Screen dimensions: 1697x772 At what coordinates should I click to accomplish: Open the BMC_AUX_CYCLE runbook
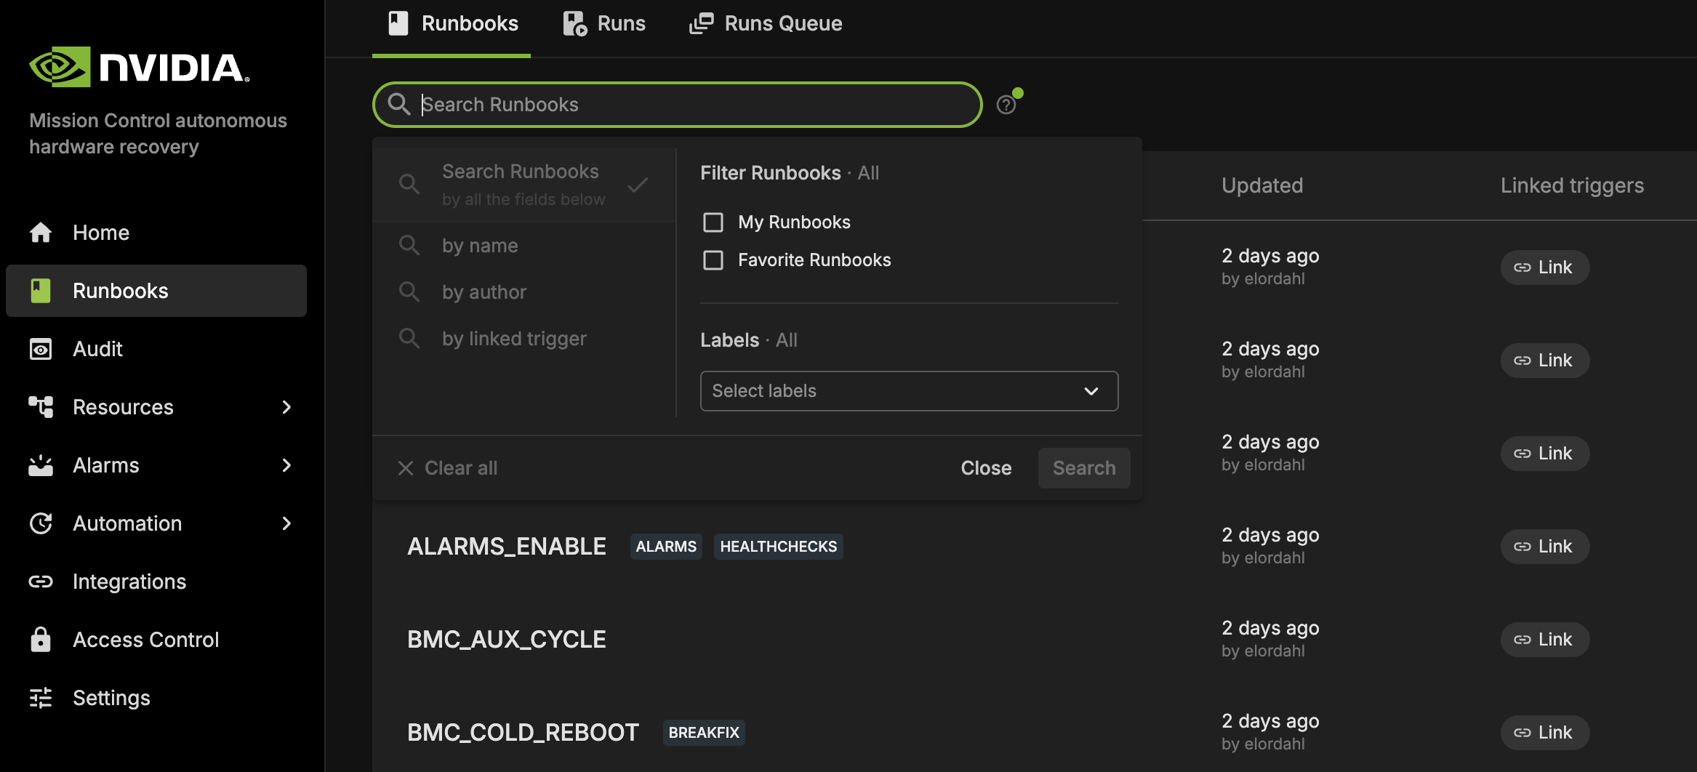point(507,639)
